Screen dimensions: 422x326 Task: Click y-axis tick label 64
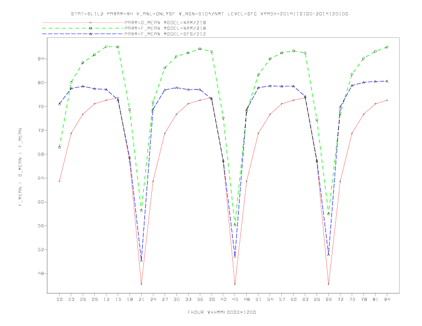40,178
